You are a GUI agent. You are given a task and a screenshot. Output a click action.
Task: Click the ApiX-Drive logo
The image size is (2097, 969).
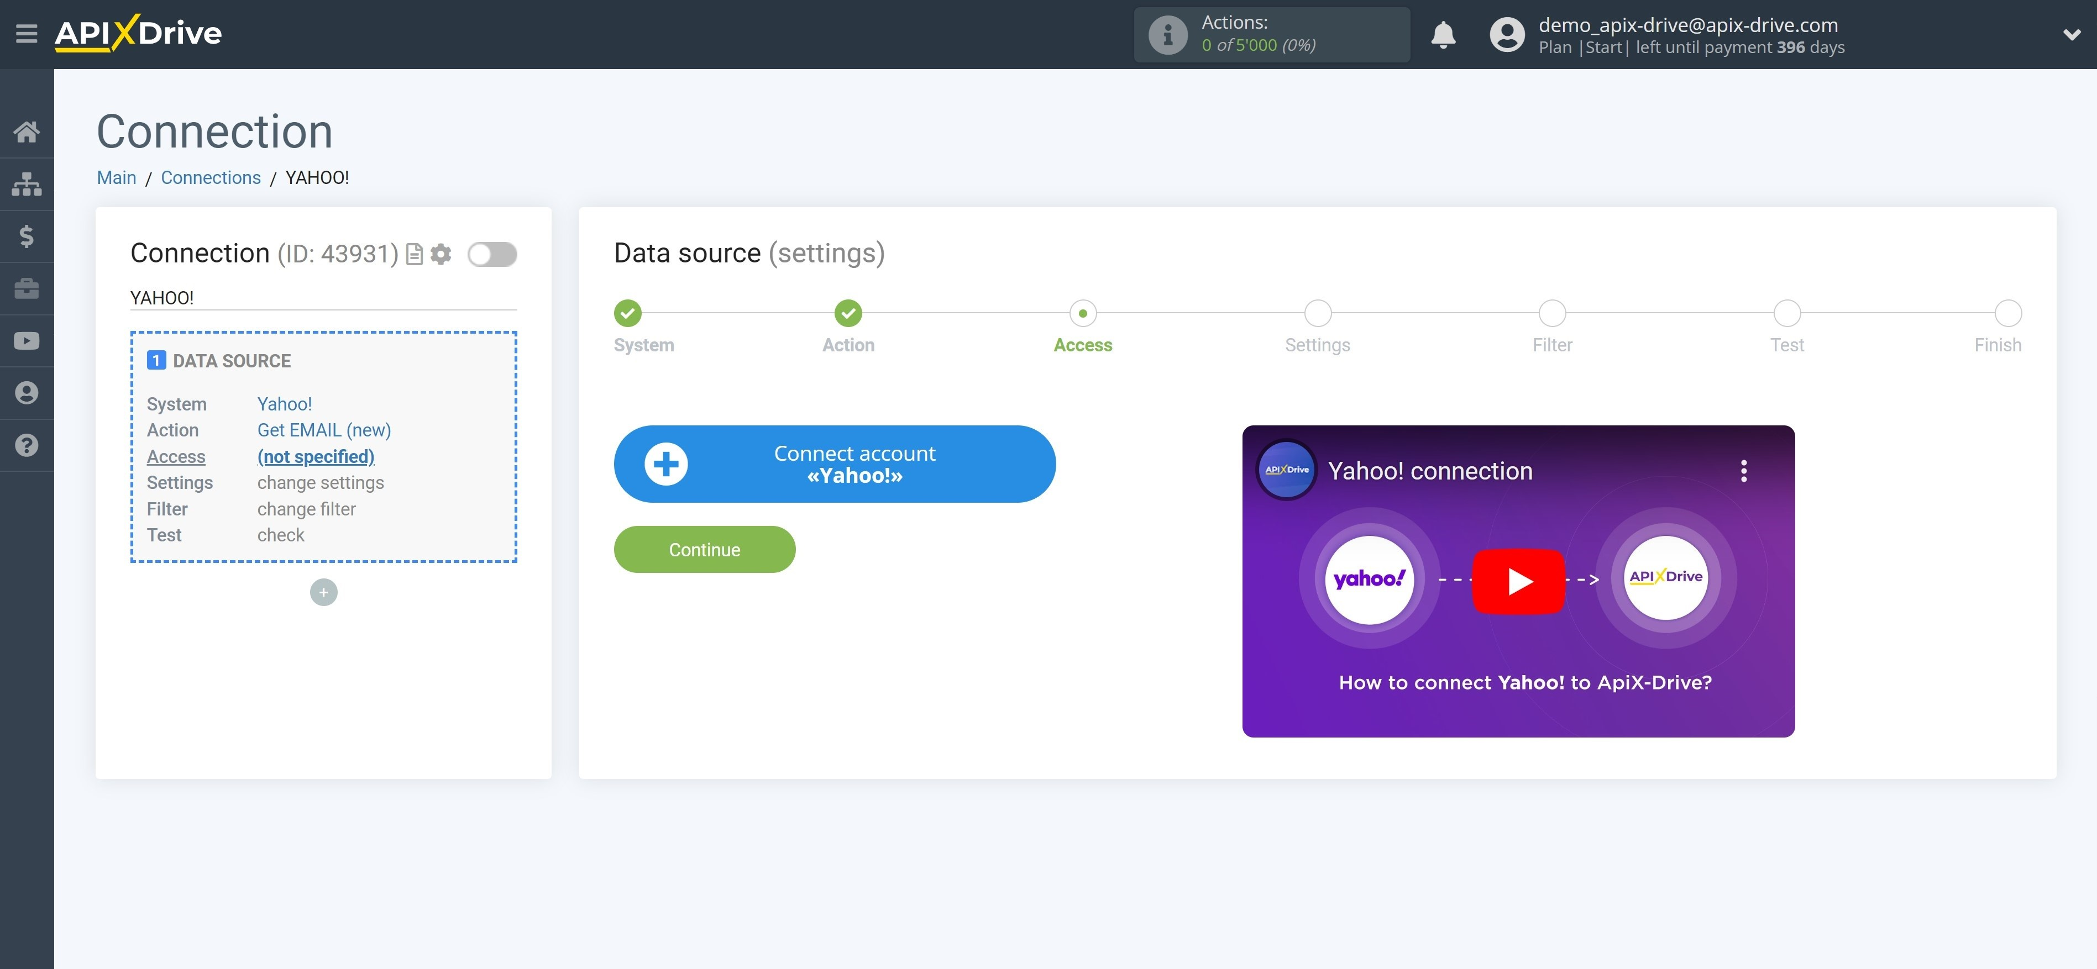pyautogui.click(x=138, y=33)
